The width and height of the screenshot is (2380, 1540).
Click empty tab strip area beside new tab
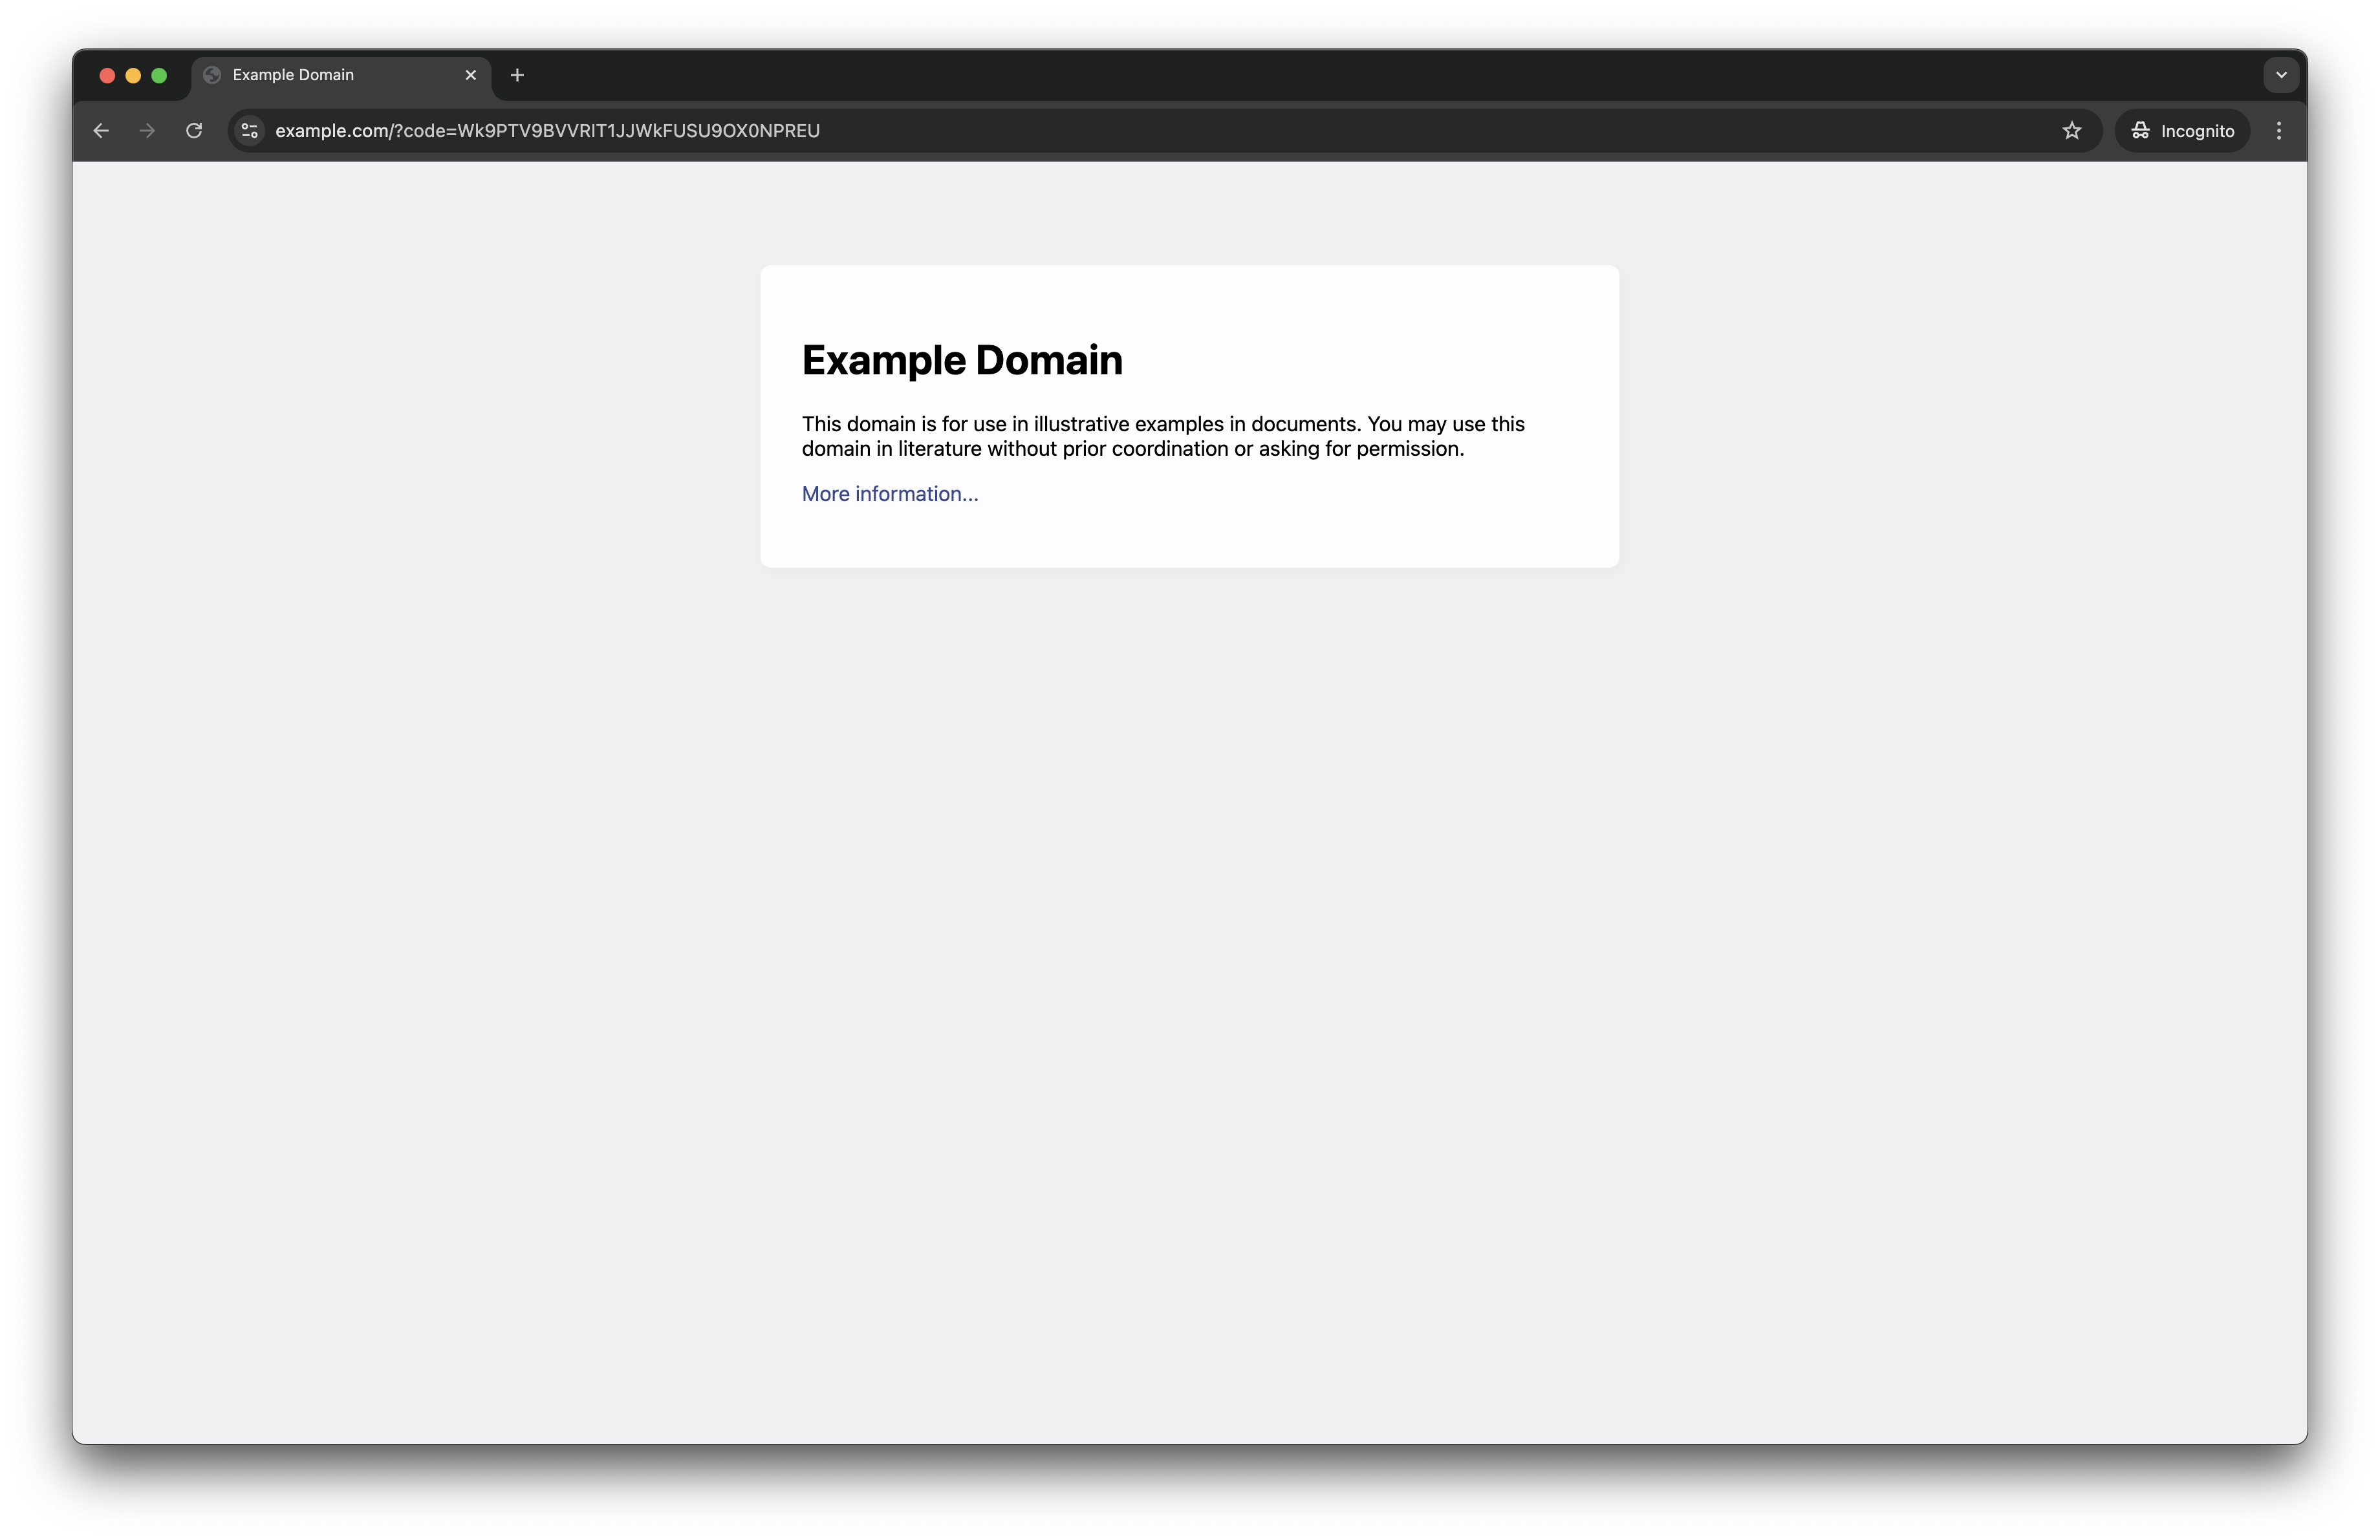point(1390,75)
